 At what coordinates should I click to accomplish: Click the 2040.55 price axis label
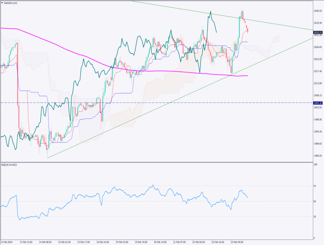[x=317, y=11]
